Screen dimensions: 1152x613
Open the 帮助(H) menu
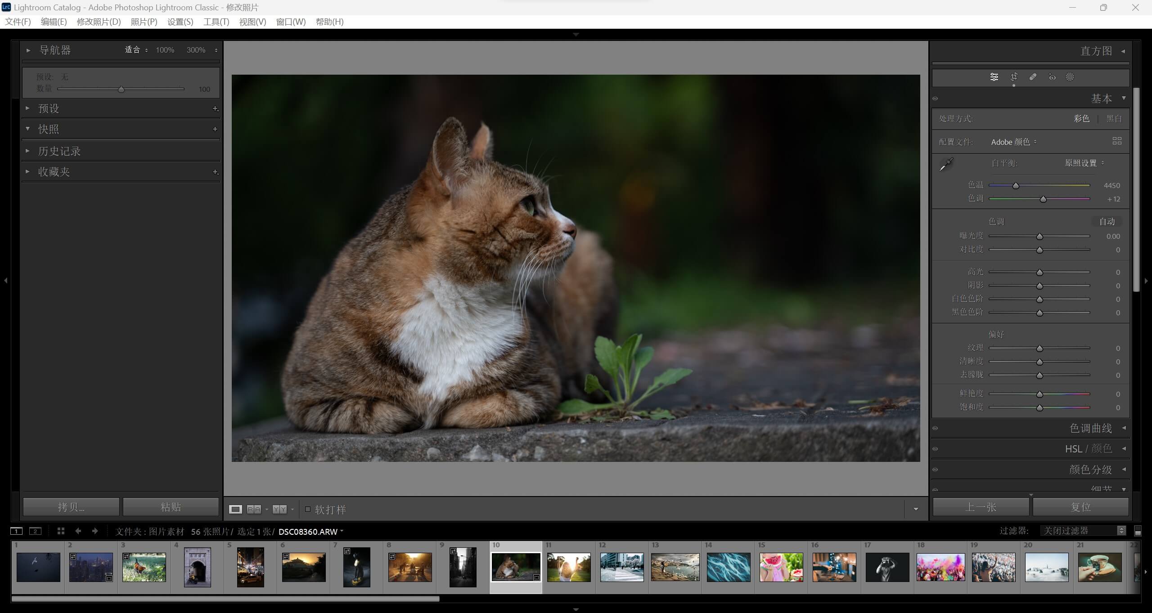pyautogui.click(x=330, y=22)
